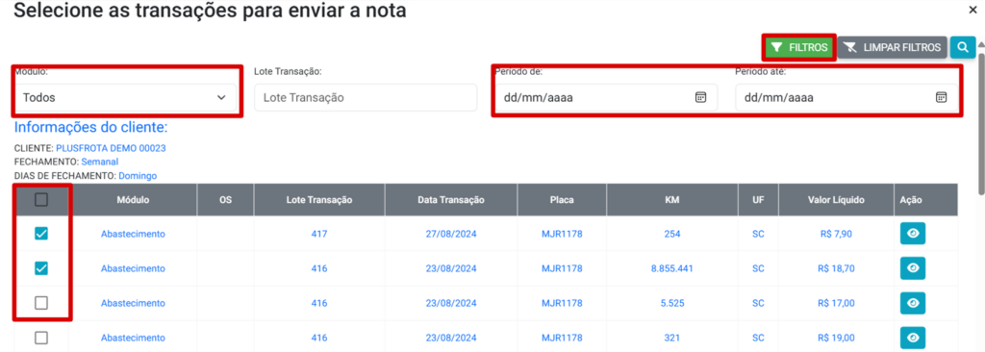Click the Período de date field
This screenshot has height=352, width=985.
606,97
